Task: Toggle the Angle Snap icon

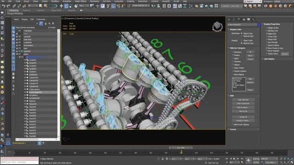Action: [x=113, y=6]
